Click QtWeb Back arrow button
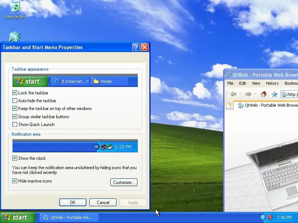This screenshot has width=298, height=223. [233, 94]
